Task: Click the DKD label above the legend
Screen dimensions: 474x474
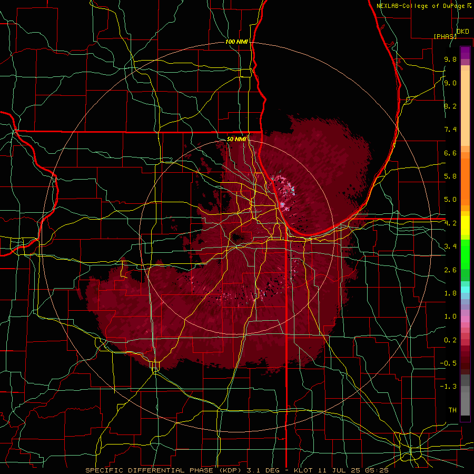Action: click(463, 31)
